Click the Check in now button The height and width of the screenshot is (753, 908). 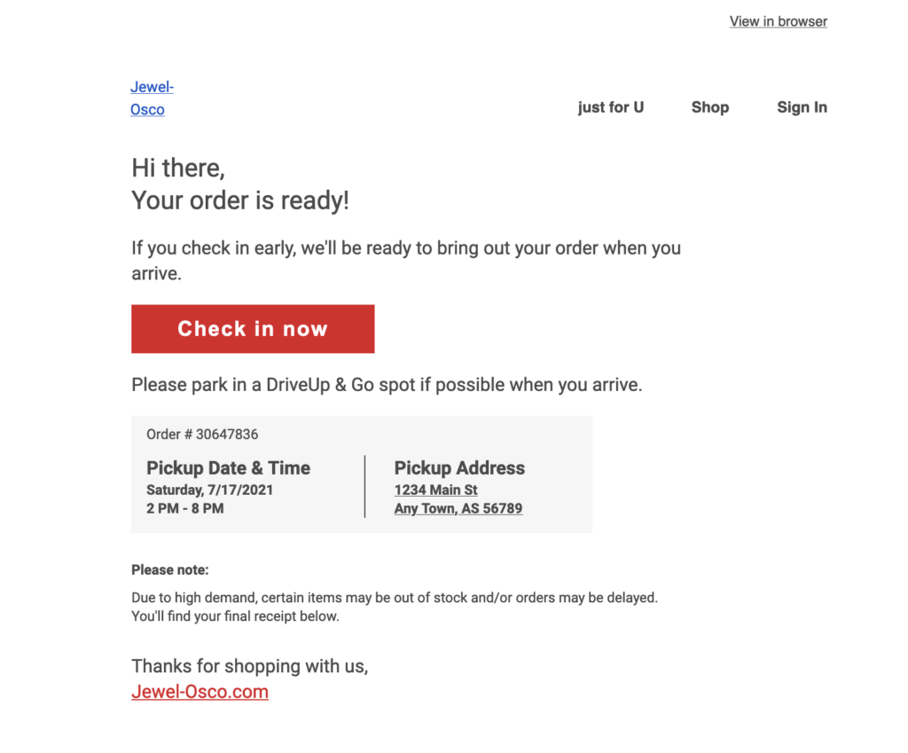coord(253,328)
